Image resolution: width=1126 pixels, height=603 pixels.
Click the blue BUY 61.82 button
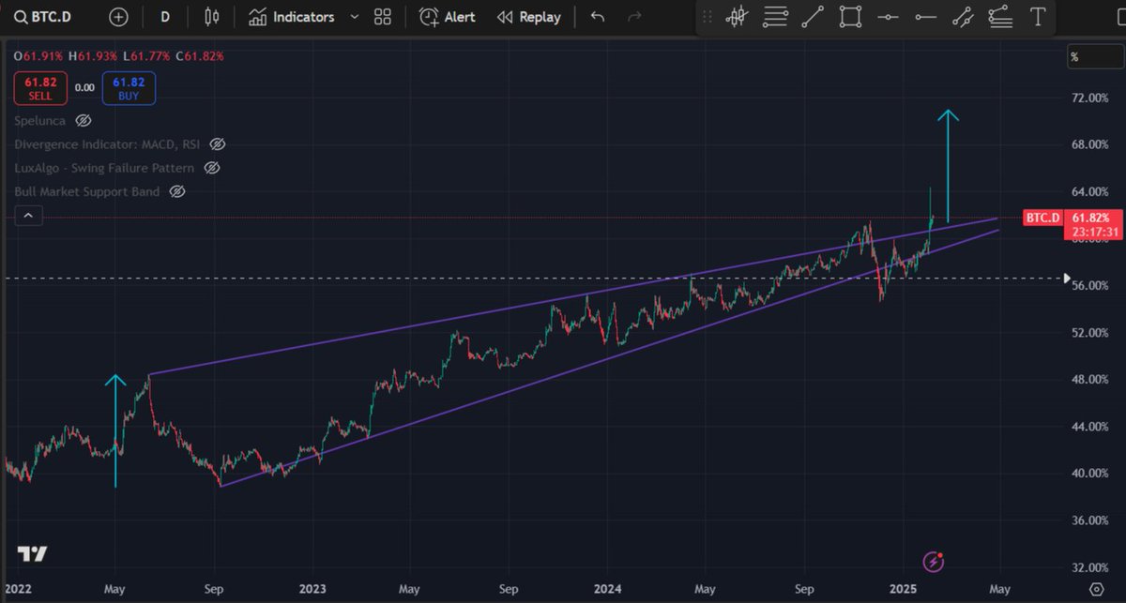click(x=129, y=88)
